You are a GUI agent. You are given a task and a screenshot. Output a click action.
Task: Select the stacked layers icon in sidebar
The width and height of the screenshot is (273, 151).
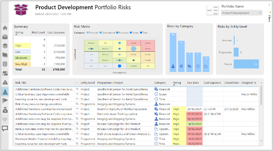pyautogui.click(x=5, y=46)
